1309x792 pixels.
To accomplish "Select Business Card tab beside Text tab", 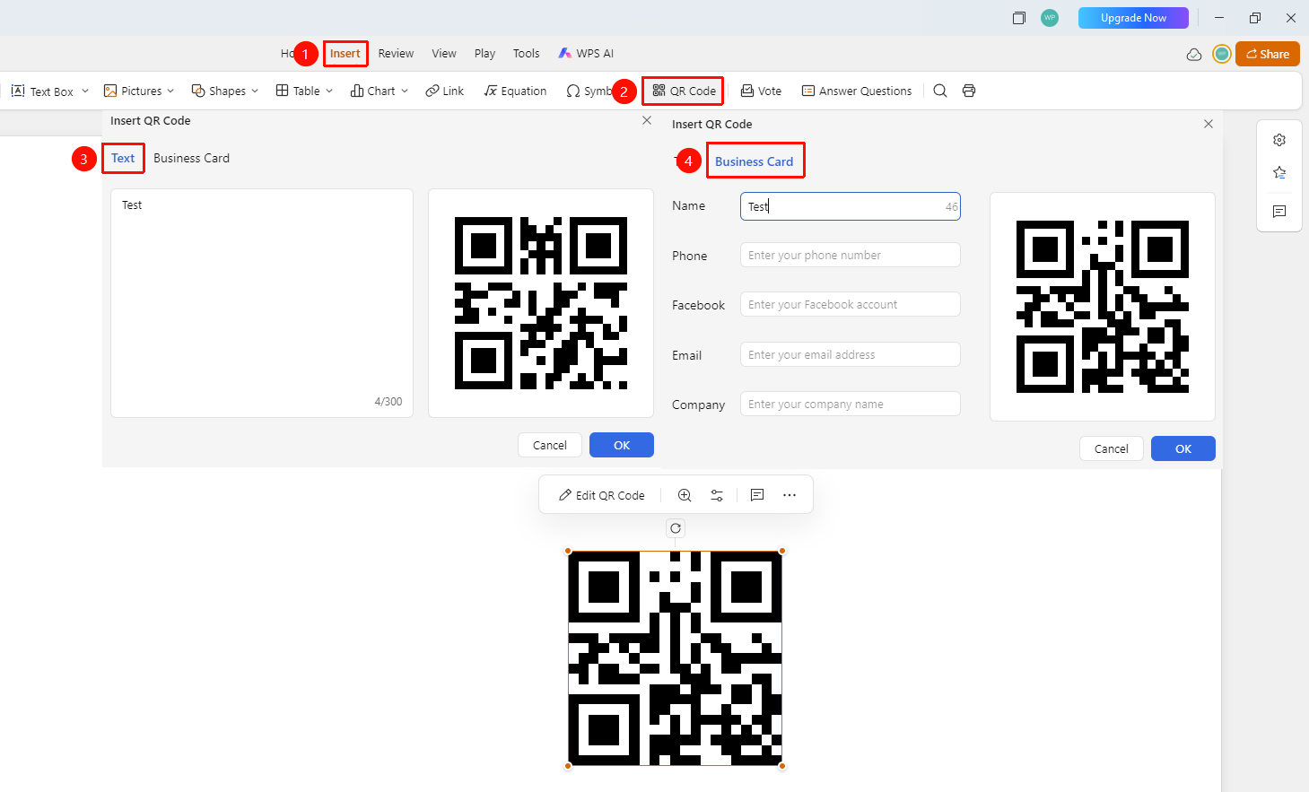I will [191, 159].
